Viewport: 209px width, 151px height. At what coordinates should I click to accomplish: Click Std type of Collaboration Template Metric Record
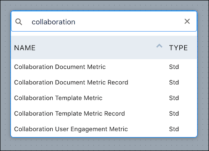(174, 113)
